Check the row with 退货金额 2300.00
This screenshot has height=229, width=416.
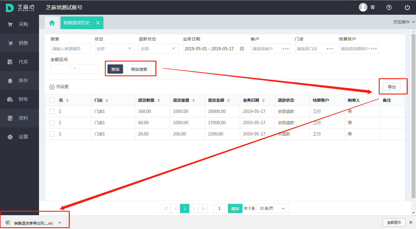[x=52, y=134]
